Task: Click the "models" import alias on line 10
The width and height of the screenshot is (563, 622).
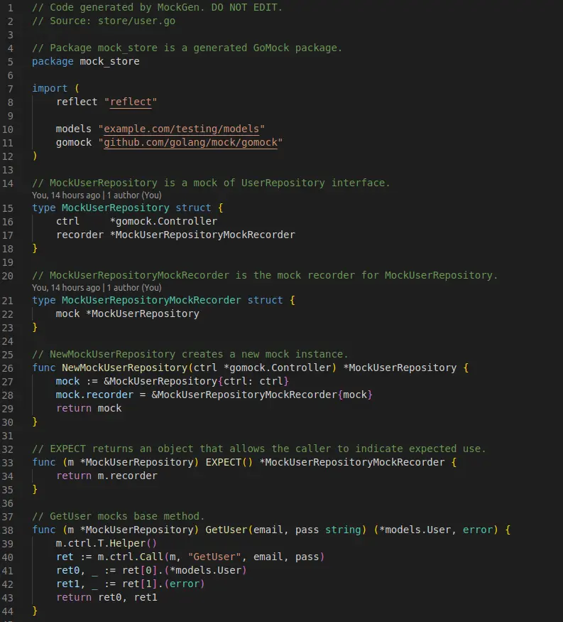Action: [x=74, y=129]
